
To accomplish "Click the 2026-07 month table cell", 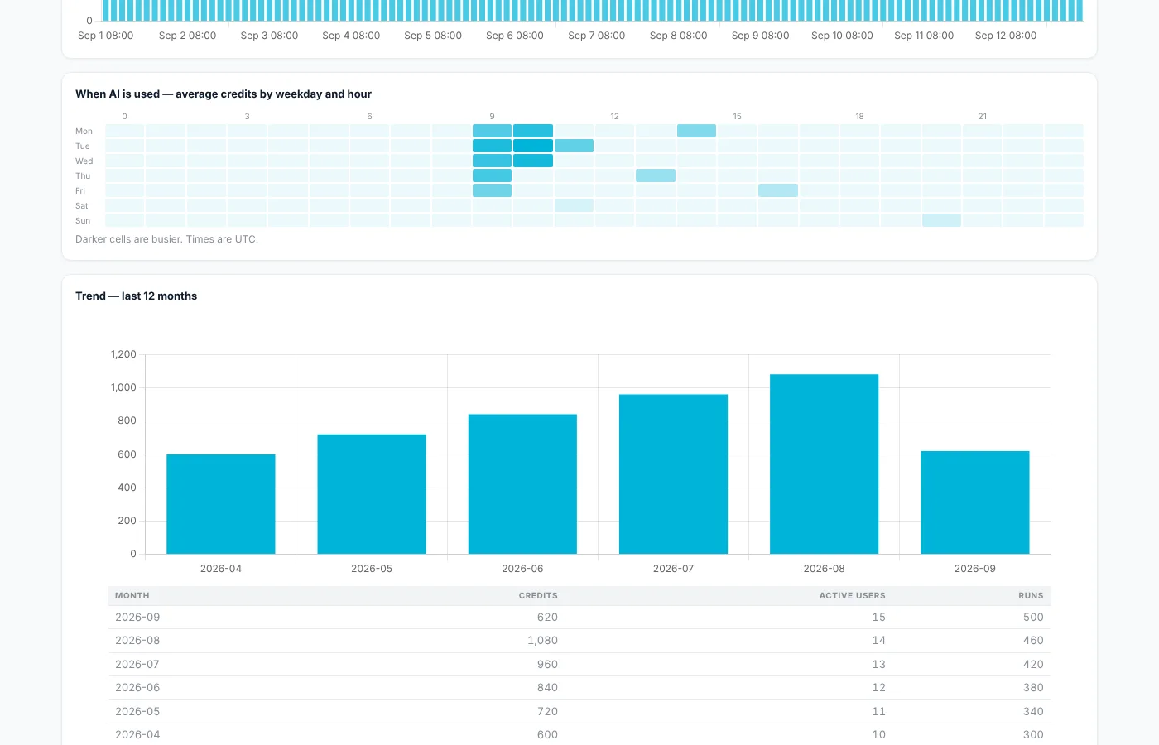I will [137, 665].
